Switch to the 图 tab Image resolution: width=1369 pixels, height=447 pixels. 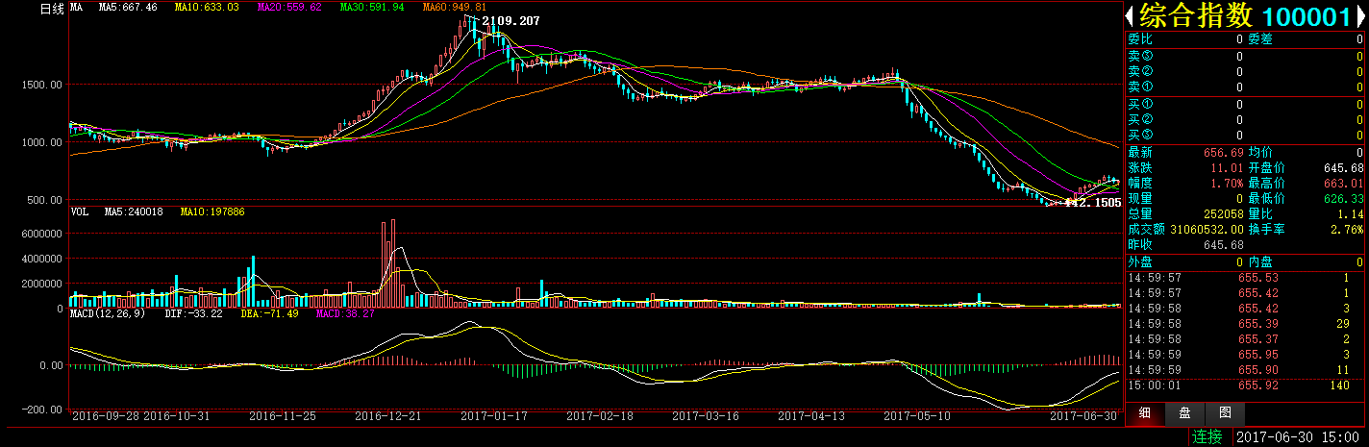click(1225, 412)
